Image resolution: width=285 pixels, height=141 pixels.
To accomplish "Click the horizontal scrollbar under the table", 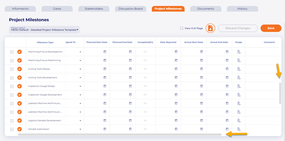I will coord(119,135).
